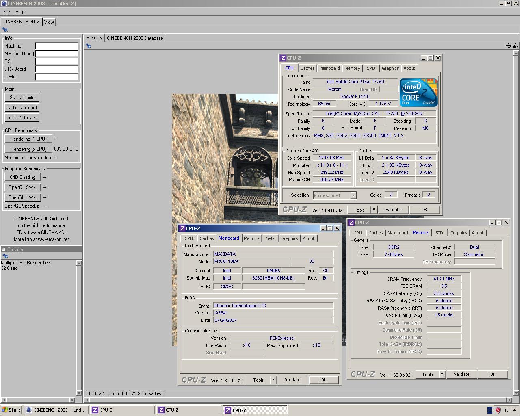Click Validate in Memory window
This screenshot has height=416, width=520.
[x=461, y=374]
